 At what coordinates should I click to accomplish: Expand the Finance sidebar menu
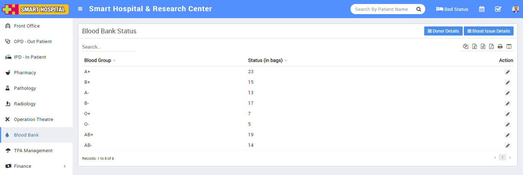[36, 166]
